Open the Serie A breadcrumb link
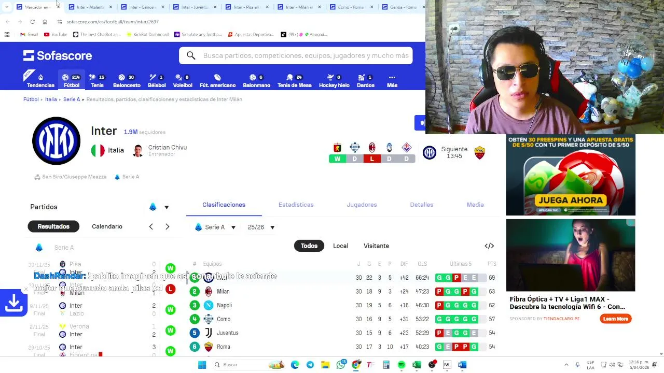 (x=72, y=99)
